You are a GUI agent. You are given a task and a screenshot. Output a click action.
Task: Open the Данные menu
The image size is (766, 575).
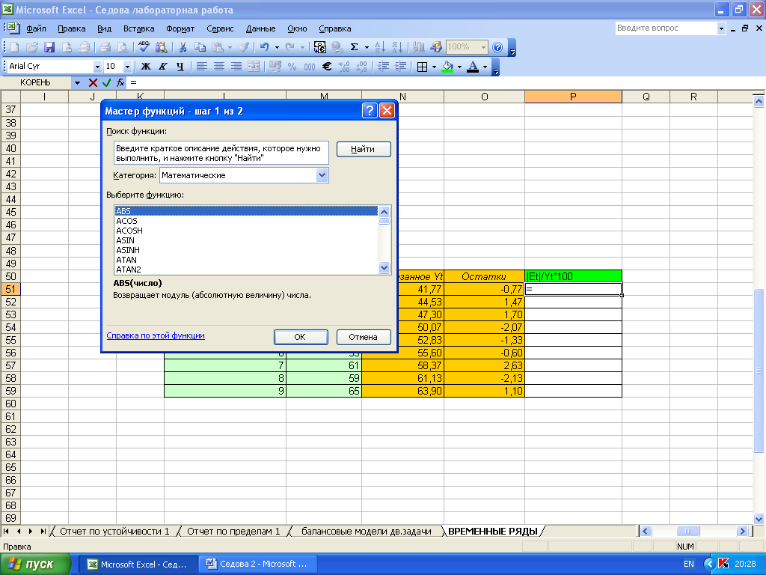pyautogui.click(x=260, y=28)
